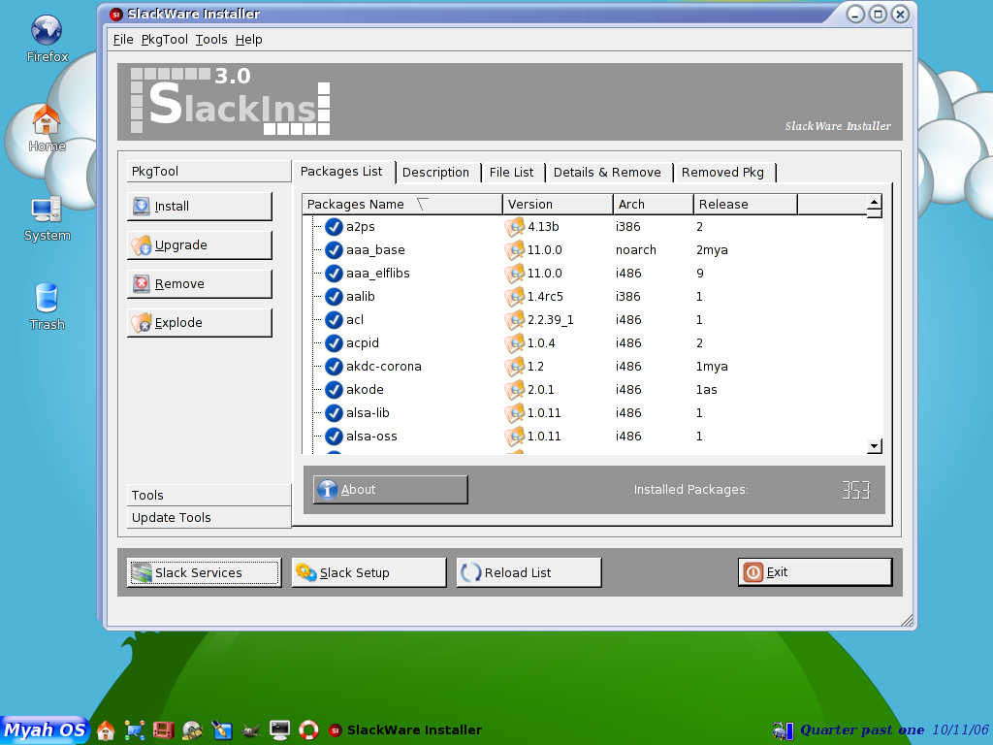The image size is (993, 745).
Task: Click Reload List button
Action: click(x=529, y=572)
